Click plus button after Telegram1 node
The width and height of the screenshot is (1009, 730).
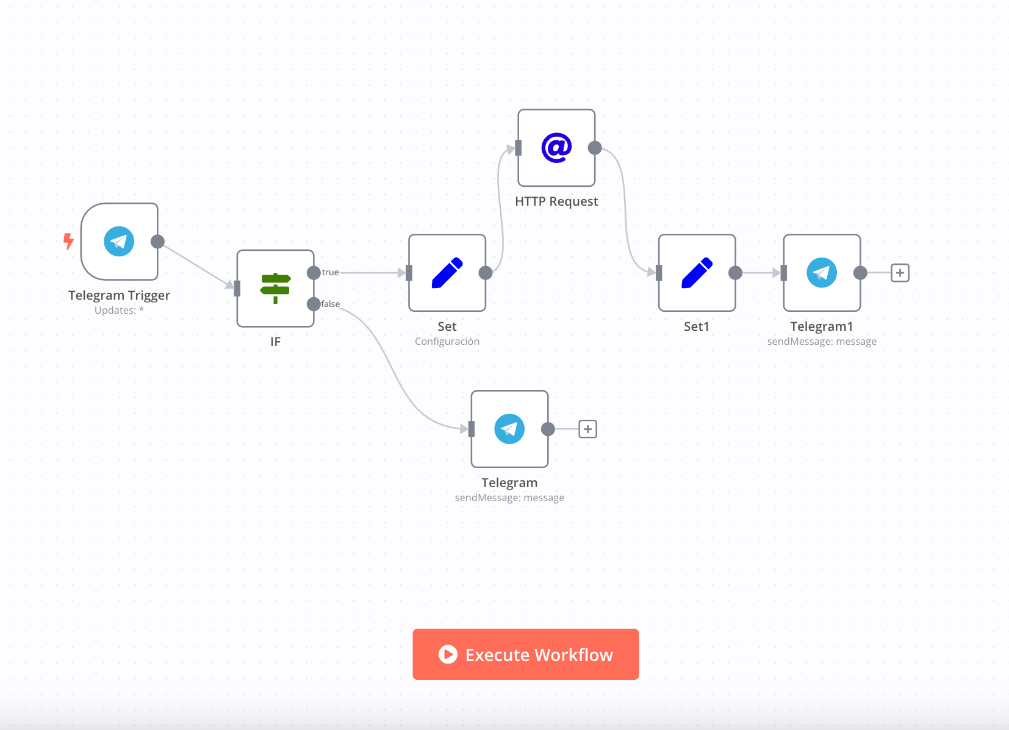tap(900, 273)
